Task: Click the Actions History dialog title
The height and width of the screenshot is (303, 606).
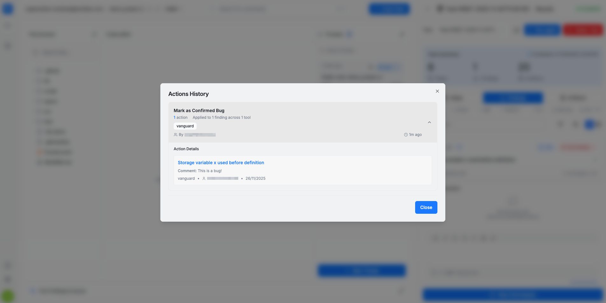Action: (188, 94)
